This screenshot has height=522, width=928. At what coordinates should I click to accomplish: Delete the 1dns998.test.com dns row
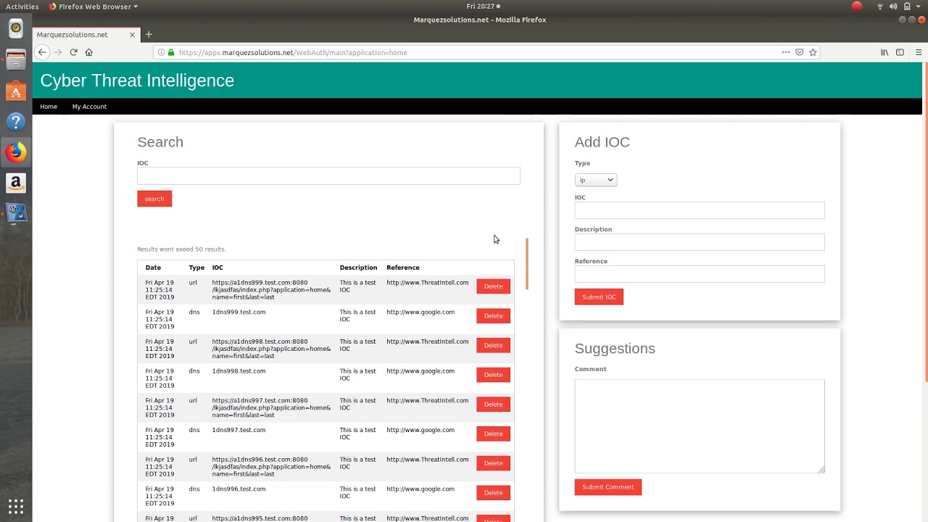click(493, 375)
